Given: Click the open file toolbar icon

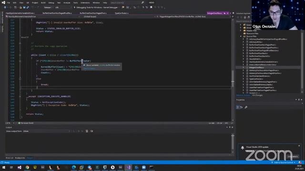Looking at the screenshot, I should pos(20,8).
